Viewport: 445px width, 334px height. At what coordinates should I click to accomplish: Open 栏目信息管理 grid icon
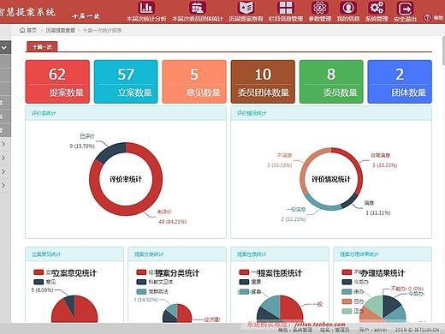tap(286, 8)
